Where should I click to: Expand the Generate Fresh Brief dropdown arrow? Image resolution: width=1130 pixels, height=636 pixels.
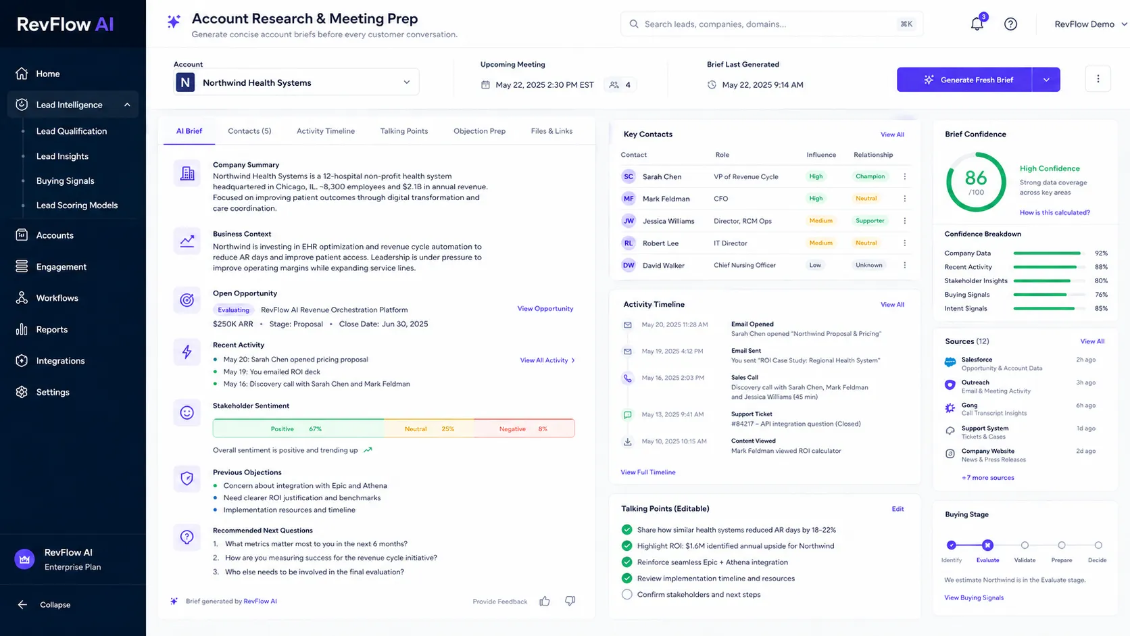(x=1046, y=80)
